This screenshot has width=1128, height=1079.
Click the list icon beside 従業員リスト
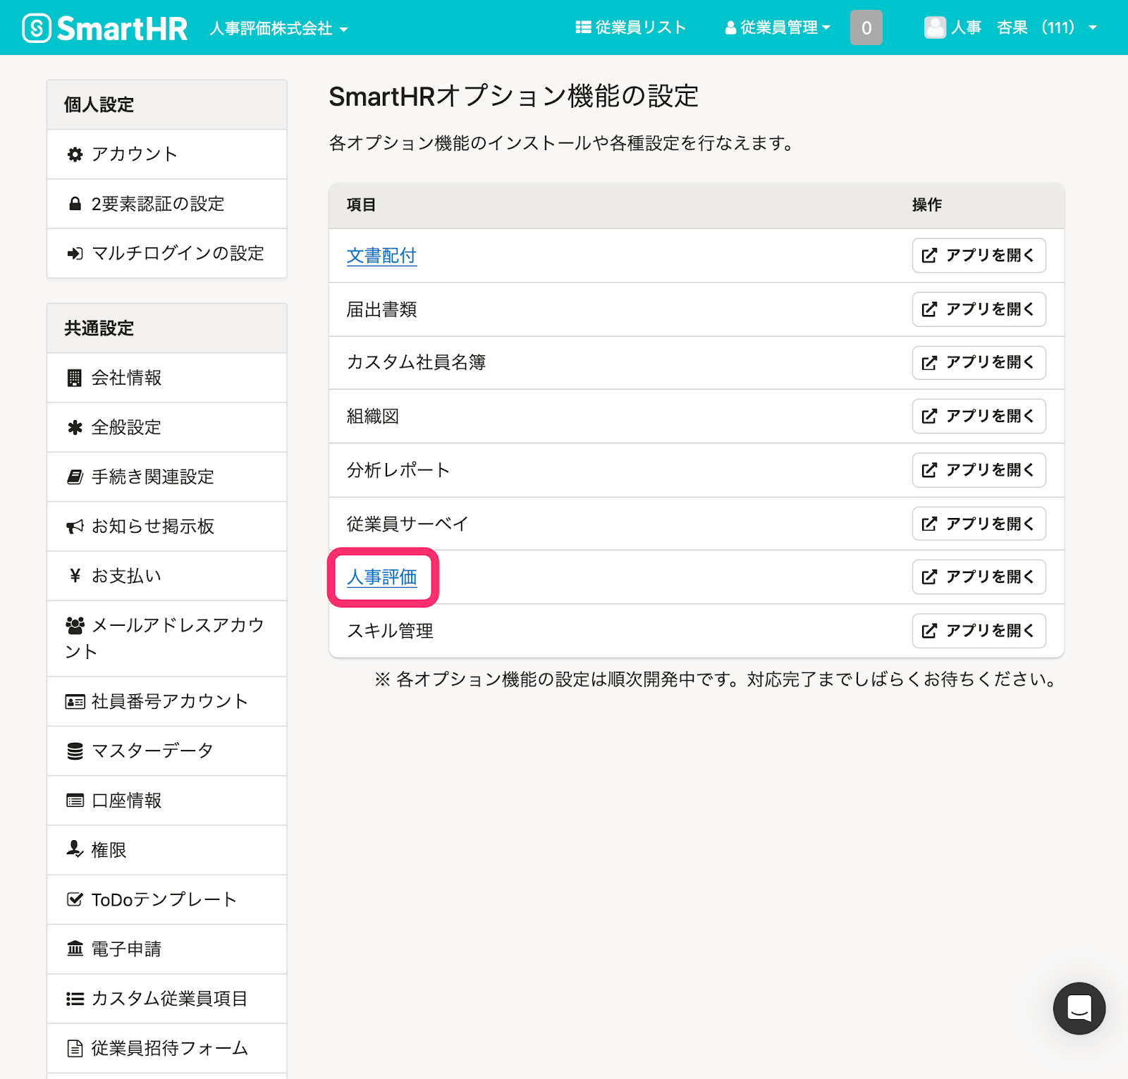(x=583, y=27)
